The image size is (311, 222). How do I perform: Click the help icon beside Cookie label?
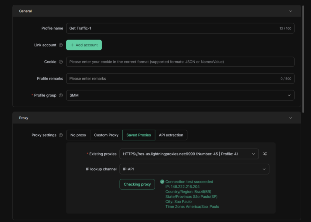coord(61,62)
